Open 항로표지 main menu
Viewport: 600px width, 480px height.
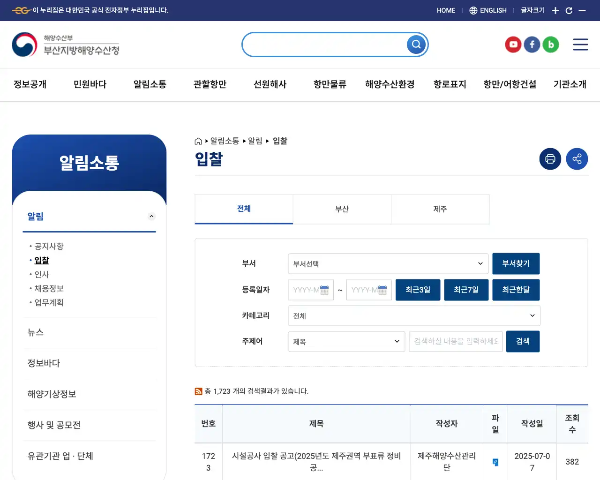click(450, 84)
